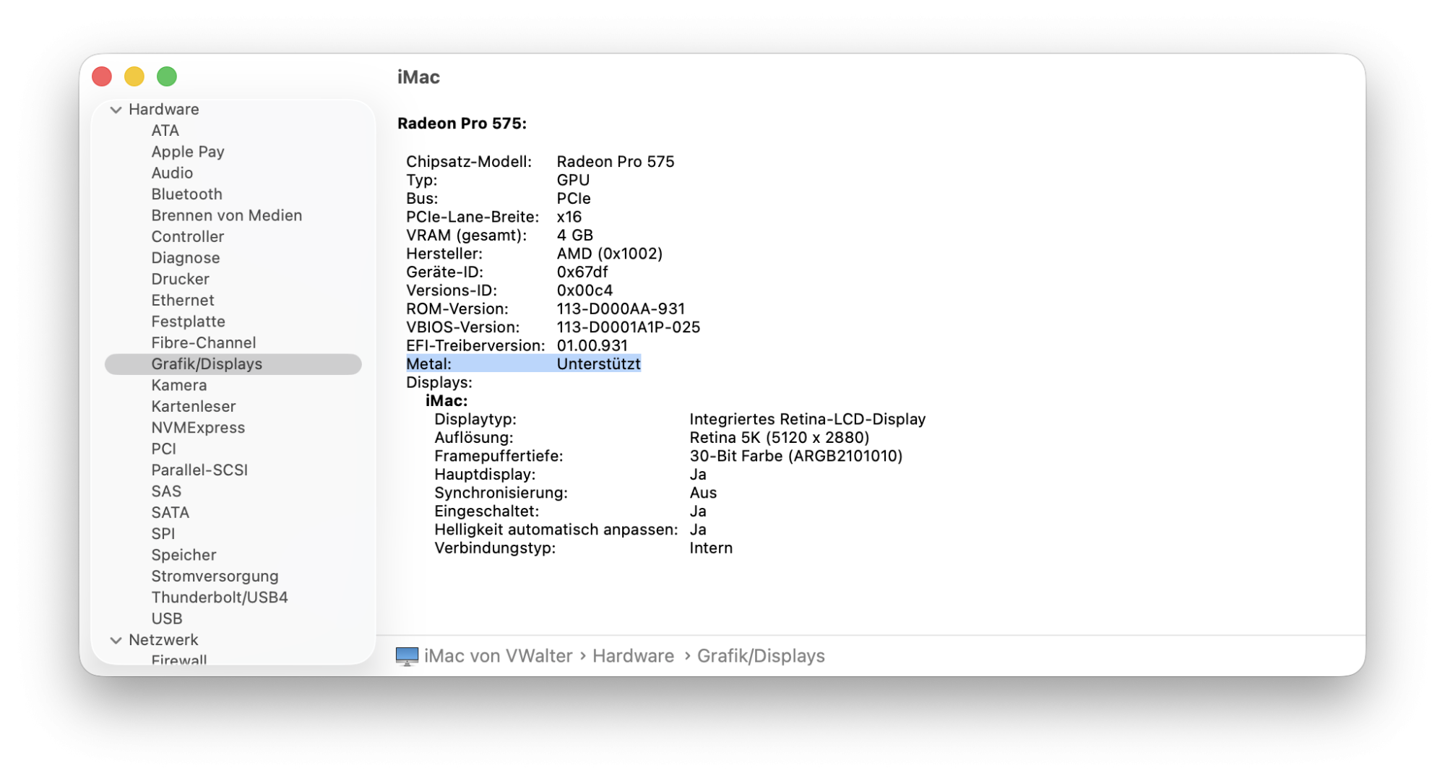Screen dimensions: 1445x781
Task: Click the yellow minimize window button
Action: [x=134, y=77]
